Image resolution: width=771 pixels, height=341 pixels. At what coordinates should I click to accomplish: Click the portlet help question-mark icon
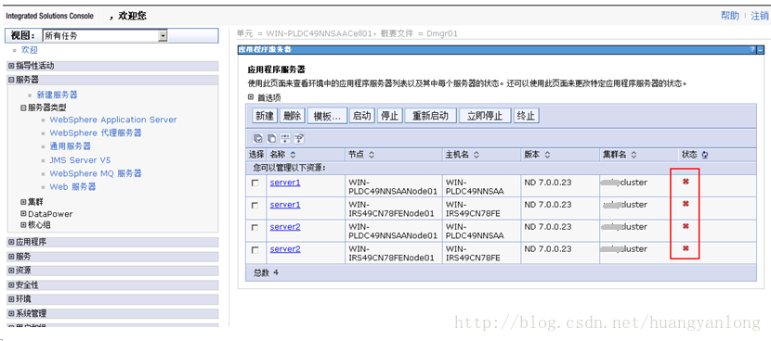752,49
